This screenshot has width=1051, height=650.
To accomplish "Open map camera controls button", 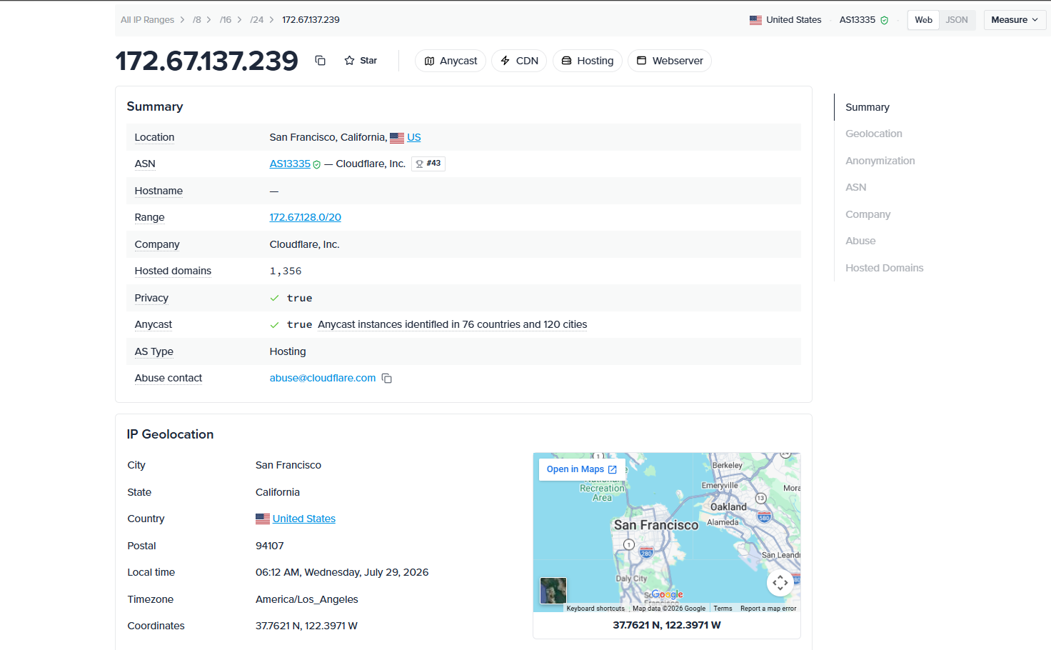I will (x=780, y=583).
